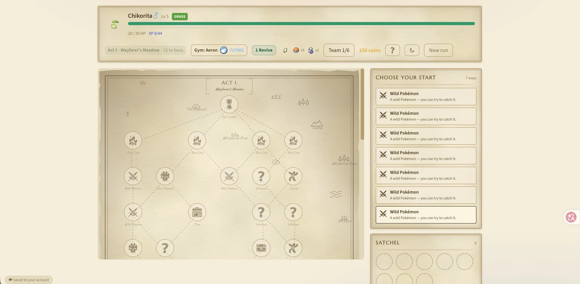Screen dimensions: 580x284
Task: Click the Saved to your account notice
Action: click(x=29, y=280)
